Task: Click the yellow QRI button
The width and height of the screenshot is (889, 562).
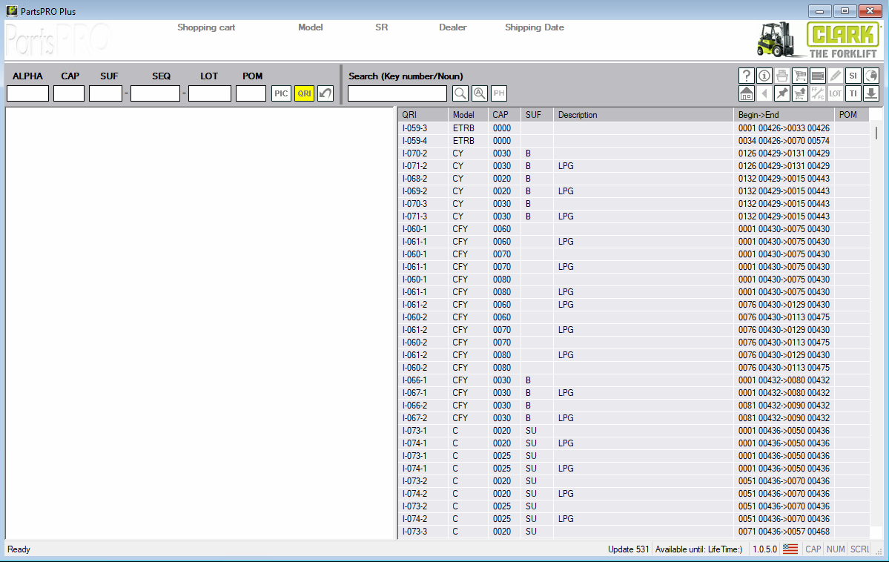Action: [305, 93]
